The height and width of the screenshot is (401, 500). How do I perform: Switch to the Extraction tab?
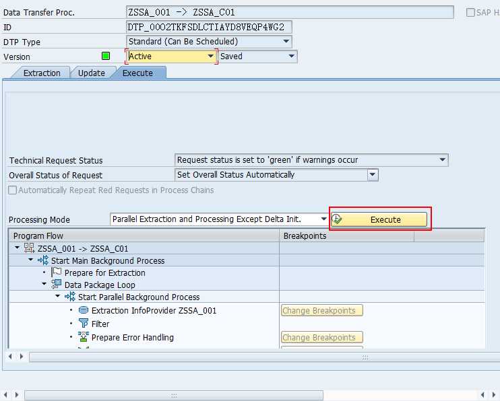[42, 73]
